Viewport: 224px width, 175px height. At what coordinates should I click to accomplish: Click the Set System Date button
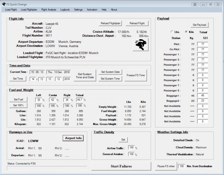110,72
